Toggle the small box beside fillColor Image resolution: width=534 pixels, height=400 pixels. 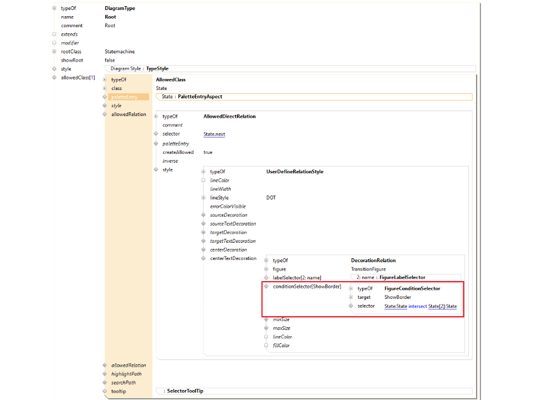point(266,346)
